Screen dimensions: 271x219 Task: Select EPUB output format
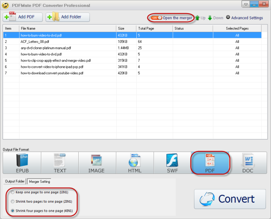pyautogui.click(x=22, y=163)
